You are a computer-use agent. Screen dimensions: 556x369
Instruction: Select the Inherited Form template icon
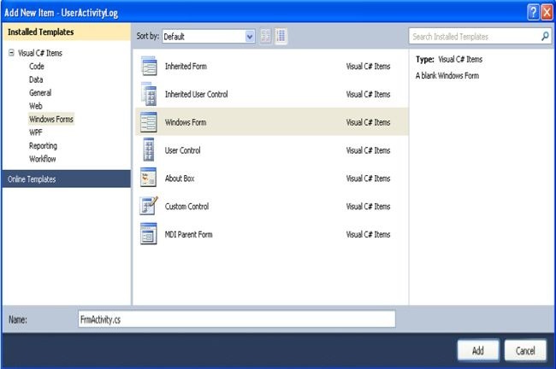(x=149, y=67)
